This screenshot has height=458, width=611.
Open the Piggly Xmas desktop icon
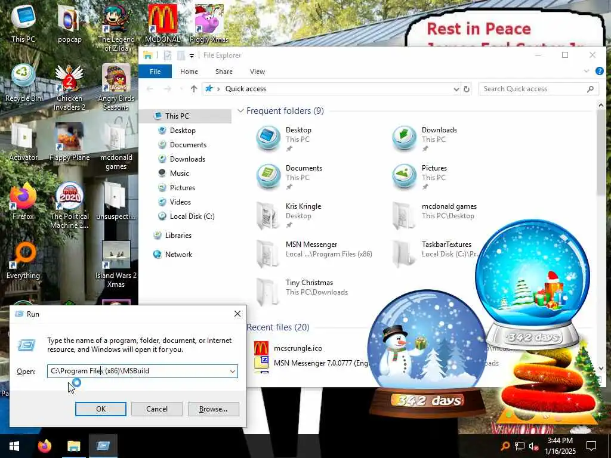(x=209, y=23)
